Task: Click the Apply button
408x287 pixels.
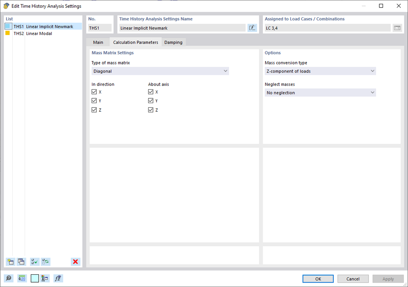Action: (388, 279)
